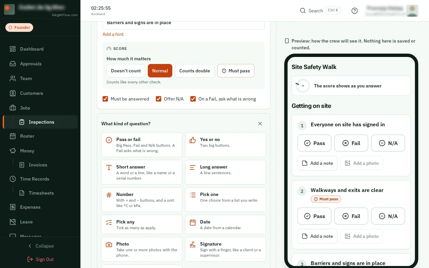Click the Date calendar icon

point(193,222)
